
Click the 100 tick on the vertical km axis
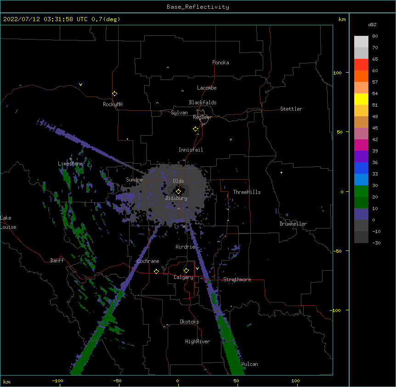click(337, 73)
